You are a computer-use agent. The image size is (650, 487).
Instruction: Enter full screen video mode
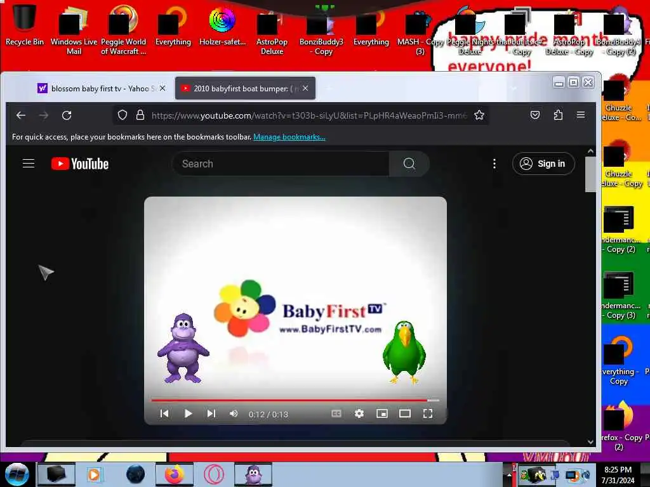click(428, 413)
